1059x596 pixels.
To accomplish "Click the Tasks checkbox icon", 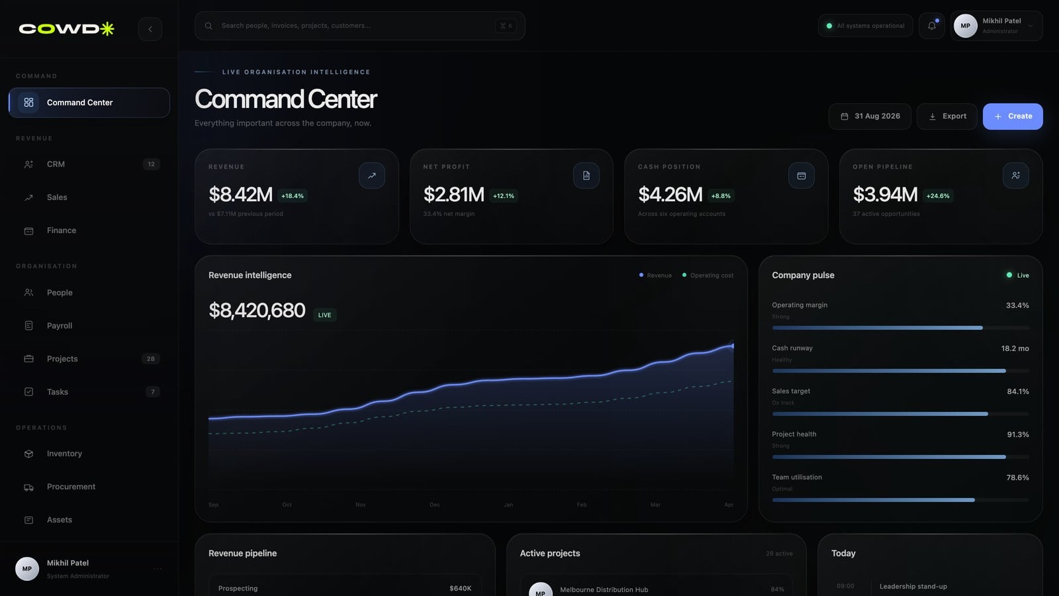I will [x=28, y=392].
